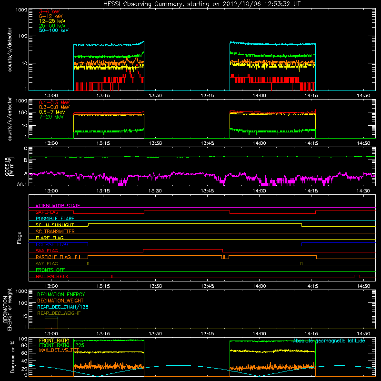Pick the 50-100 keV legend label
Viewport: 381px width, 381px height.
coord(54,30)
